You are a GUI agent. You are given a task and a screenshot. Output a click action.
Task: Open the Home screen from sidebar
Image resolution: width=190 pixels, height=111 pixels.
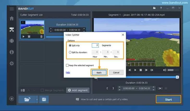(11, 18)
